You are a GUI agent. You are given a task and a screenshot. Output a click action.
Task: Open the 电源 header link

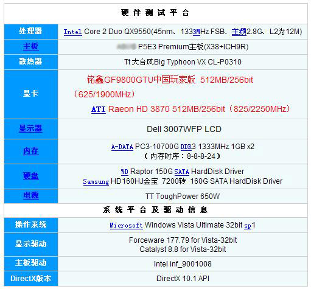[30, 195]
